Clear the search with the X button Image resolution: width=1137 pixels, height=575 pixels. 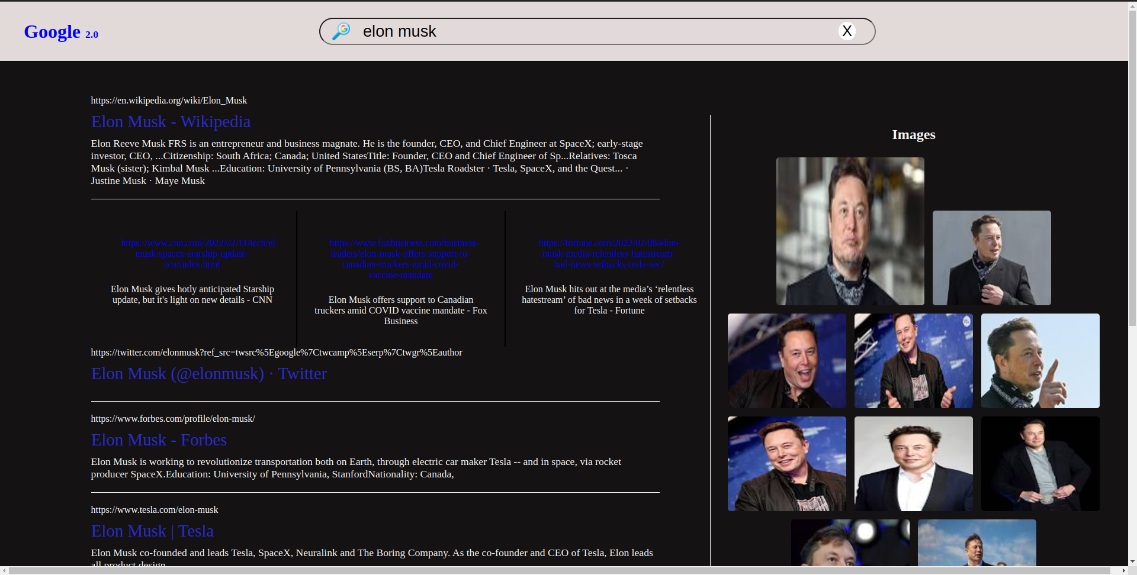(847, 31)
